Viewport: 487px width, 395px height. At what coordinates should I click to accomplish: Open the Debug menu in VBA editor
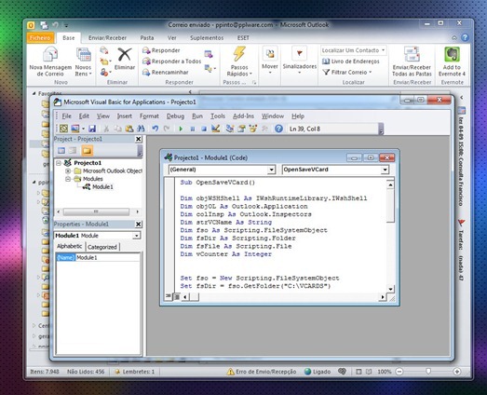pos(175,116)
